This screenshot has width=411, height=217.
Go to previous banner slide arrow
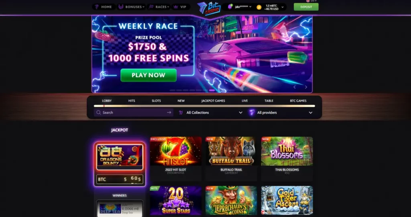(295, 87)
